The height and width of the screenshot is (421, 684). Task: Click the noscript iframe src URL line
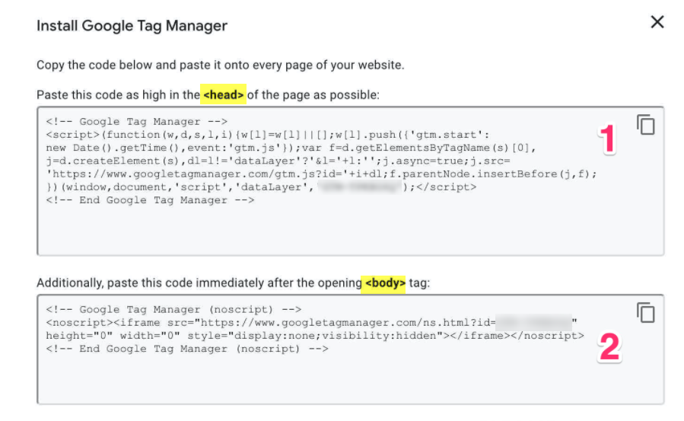[311, 322]
